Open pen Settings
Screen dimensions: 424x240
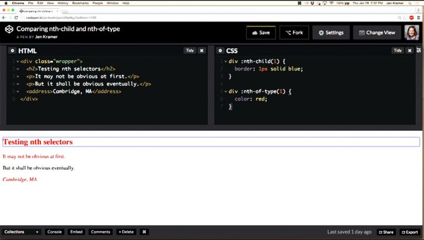point(331,33)
